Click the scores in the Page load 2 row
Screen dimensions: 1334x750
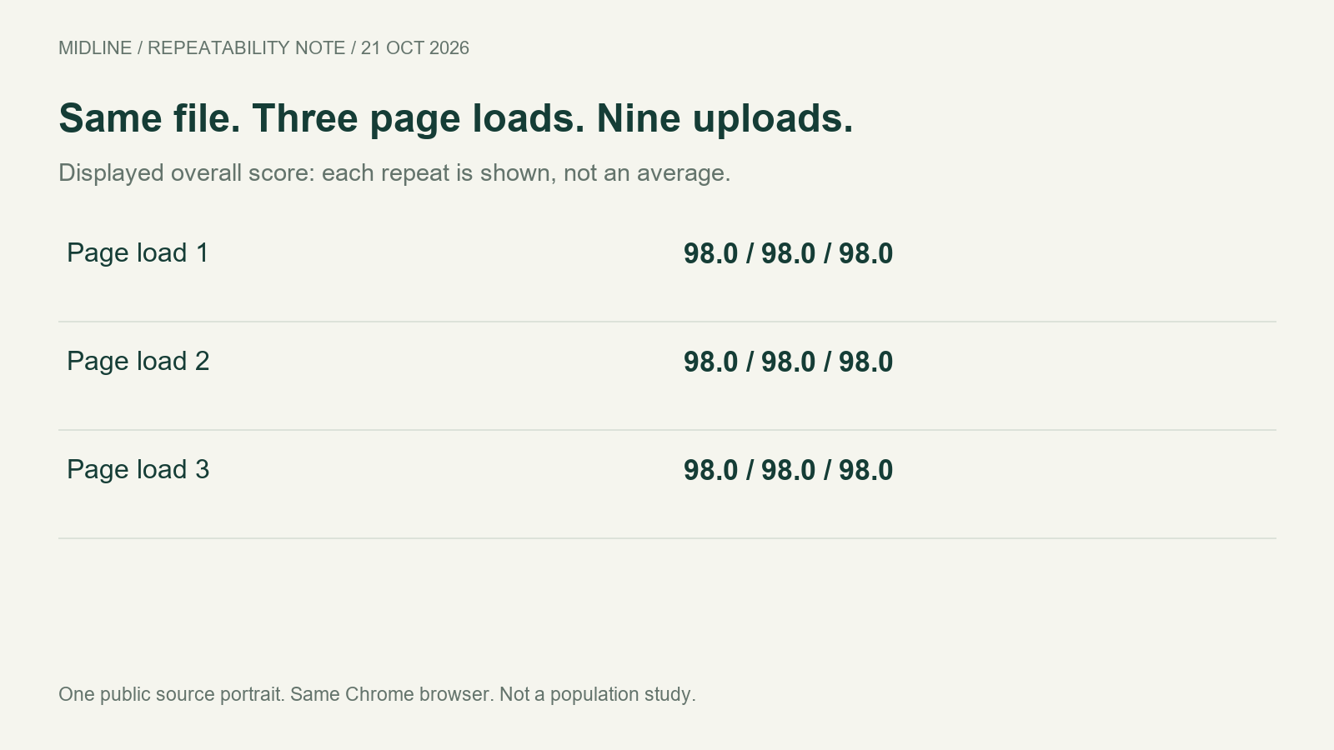(x=788, y=362)
